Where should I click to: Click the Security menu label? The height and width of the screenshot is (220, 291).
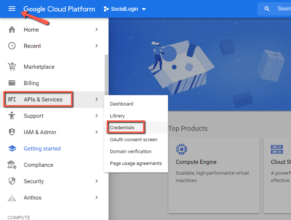[x=33, y=181]
